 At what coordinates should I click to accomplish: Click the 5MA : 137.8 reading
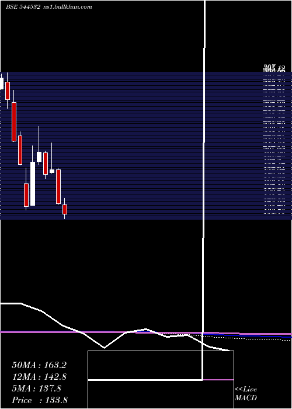[36, 389]
